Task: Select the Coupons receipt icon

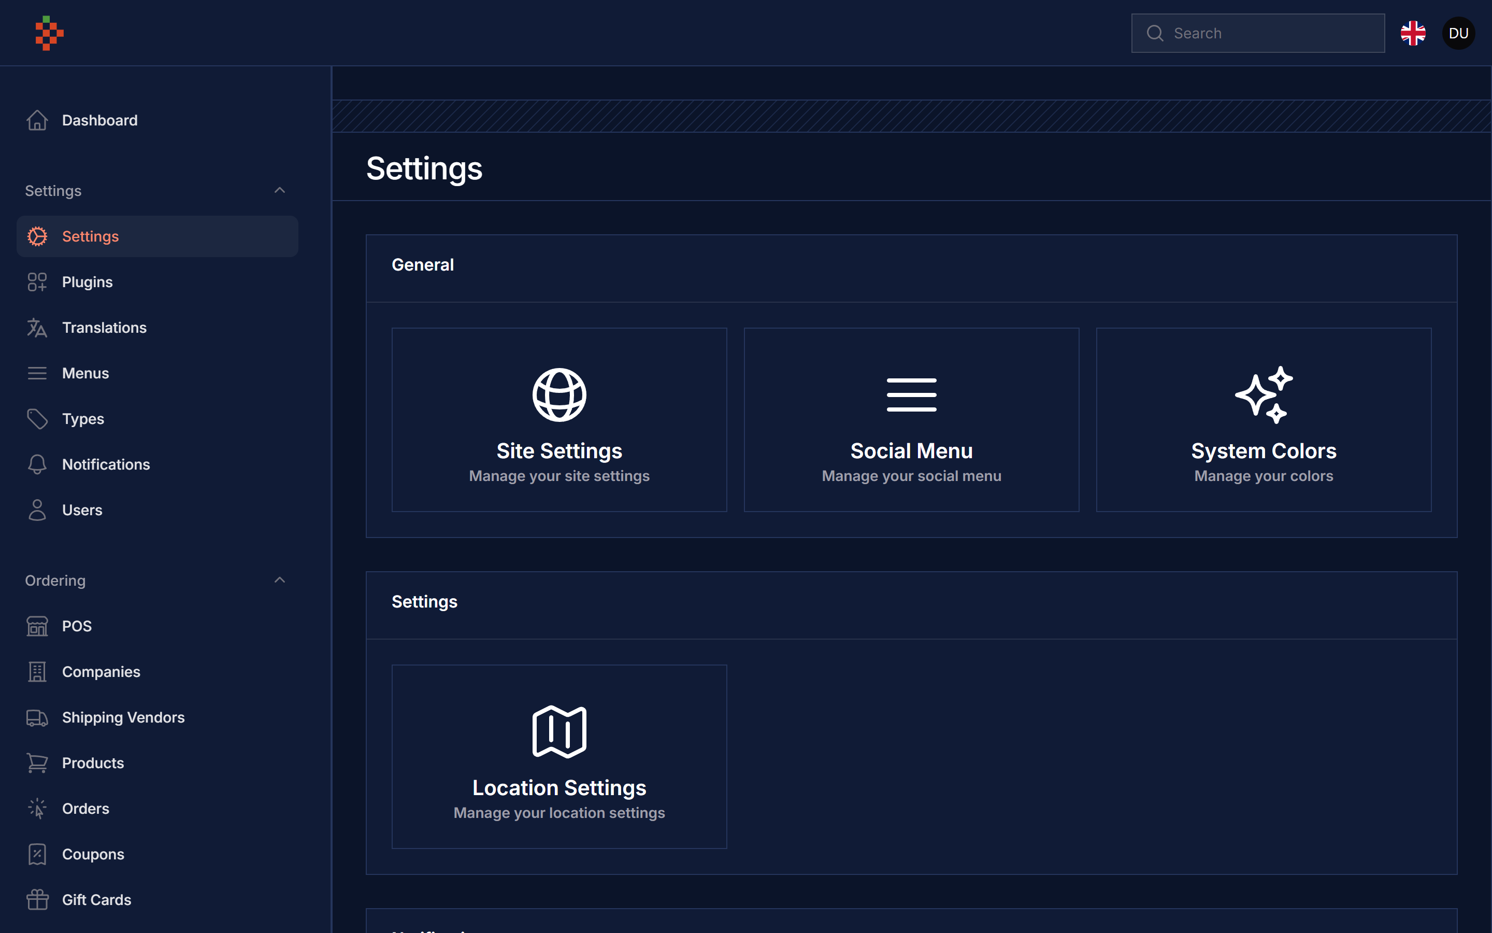Action: [x=37, y=855]
